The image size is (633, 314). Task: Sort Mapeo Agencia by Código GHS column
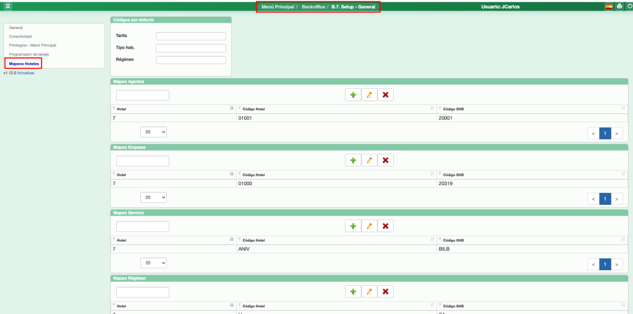coord(623,109)
